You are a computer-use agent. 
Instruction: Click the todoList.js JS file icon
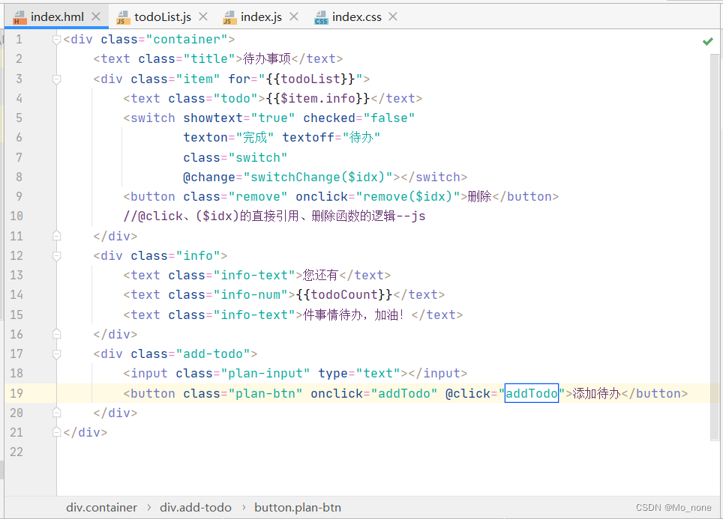(x=123, y=17)
